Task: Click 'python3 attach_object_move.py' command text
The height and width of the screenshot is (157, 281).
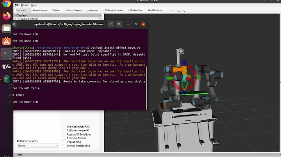Action: pyautogui.click(x=116, y=48)
